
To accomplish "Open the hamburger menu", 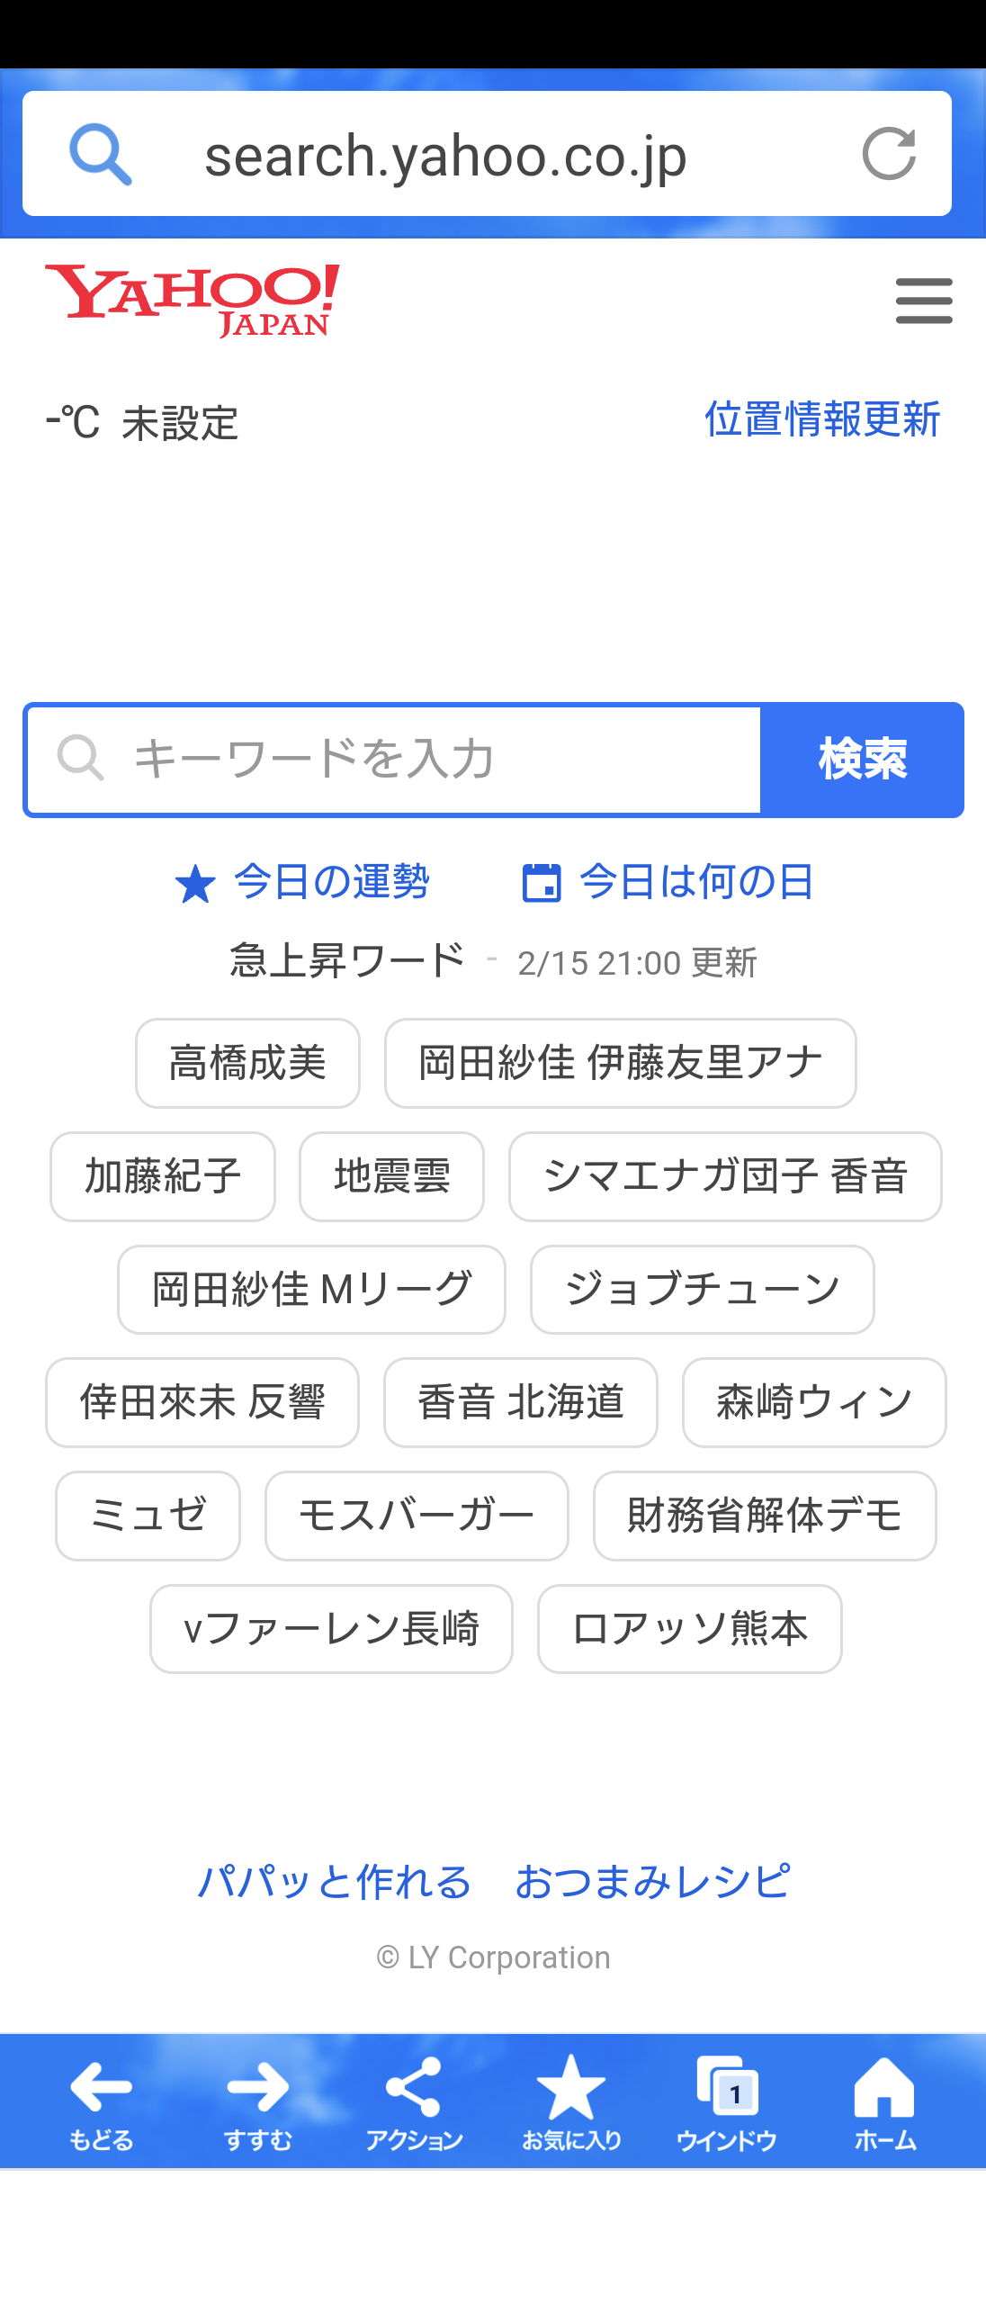I will pyautogui.click(x=924, y=301).
